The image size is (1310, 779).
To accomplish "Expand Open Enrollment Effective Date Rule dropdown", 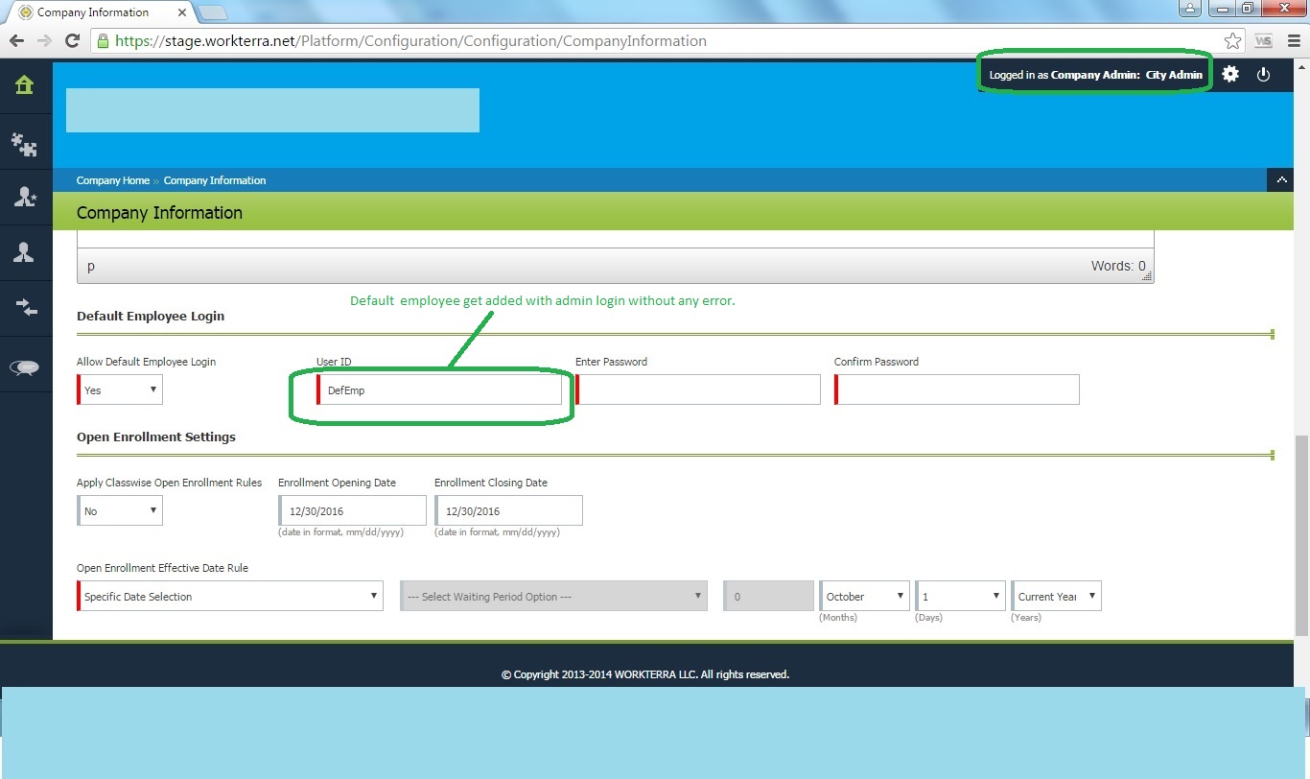I will (231, 597).
